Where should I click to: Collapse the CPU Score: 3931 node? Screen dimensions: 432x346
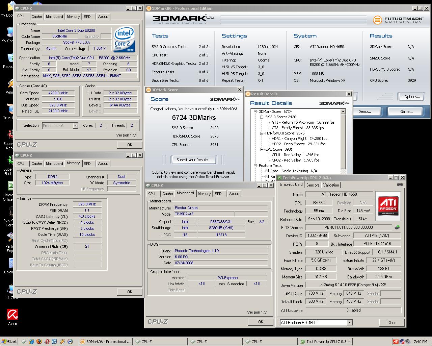point(262,149)
